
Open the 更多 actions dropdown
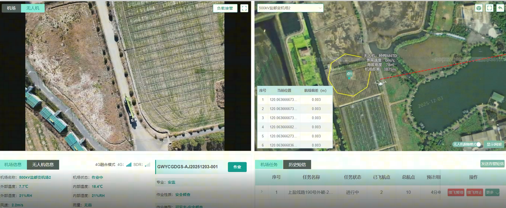point(492,192)
